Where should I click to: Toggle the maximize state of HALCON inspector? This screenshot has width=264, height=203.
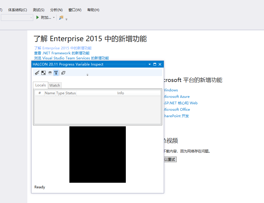[155, 64]
